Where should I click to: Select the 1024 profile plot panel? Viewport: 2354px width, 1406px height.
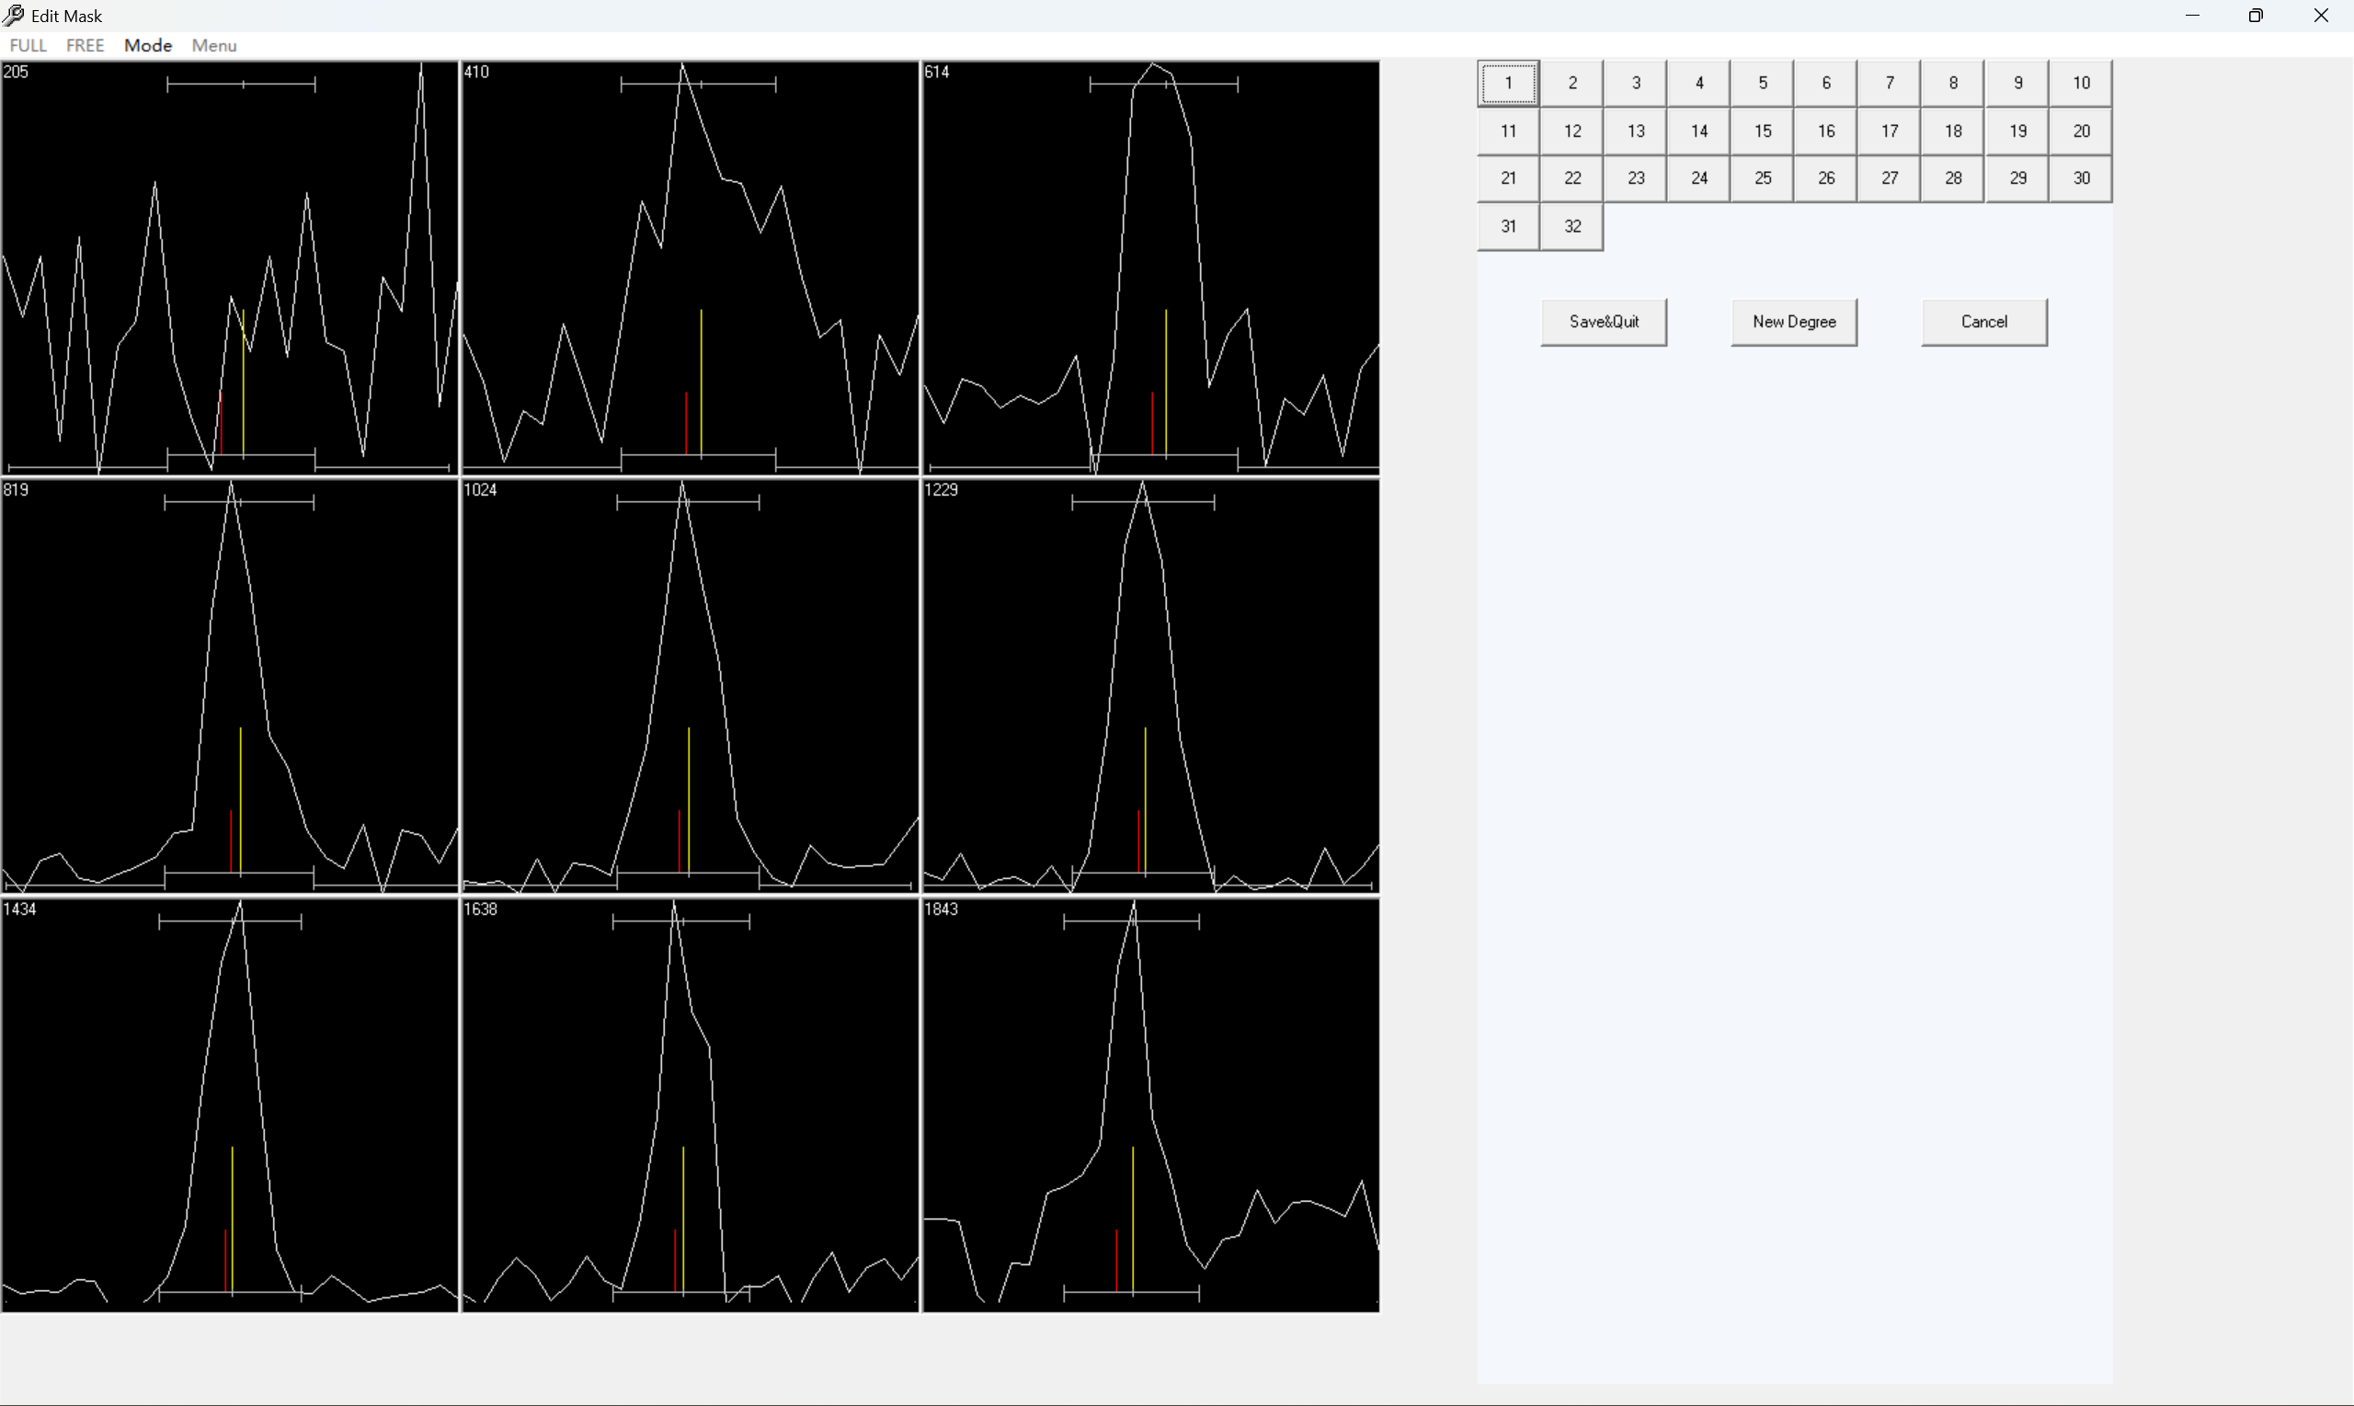690,686
